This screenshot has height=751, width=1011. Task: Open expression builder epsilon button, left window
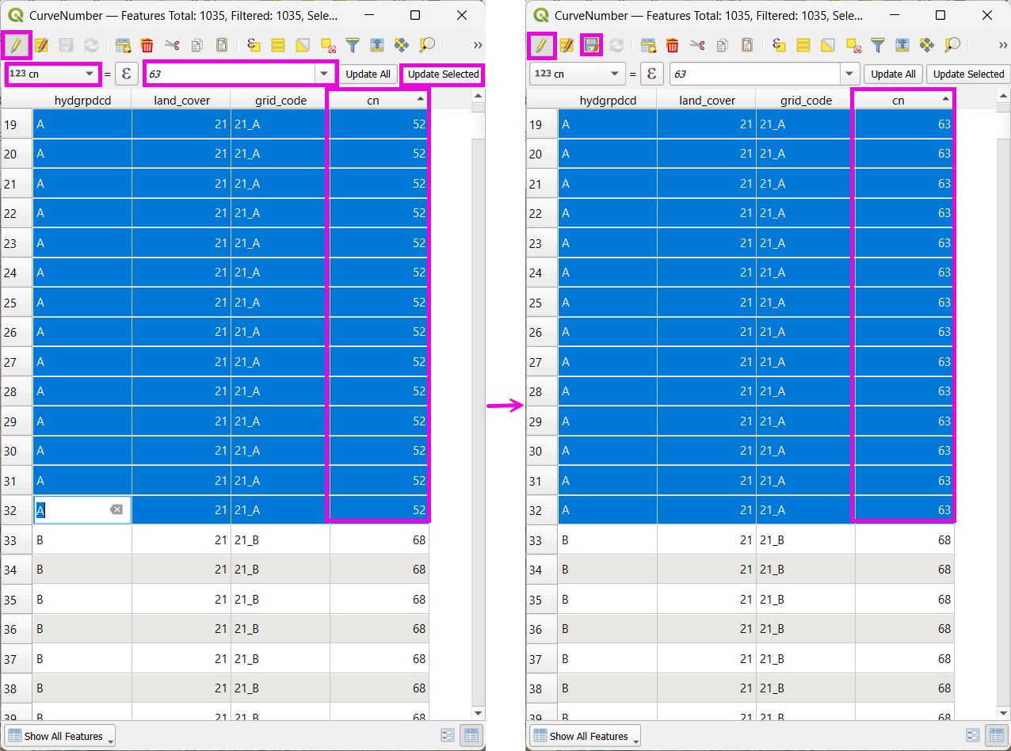point(127,74)
